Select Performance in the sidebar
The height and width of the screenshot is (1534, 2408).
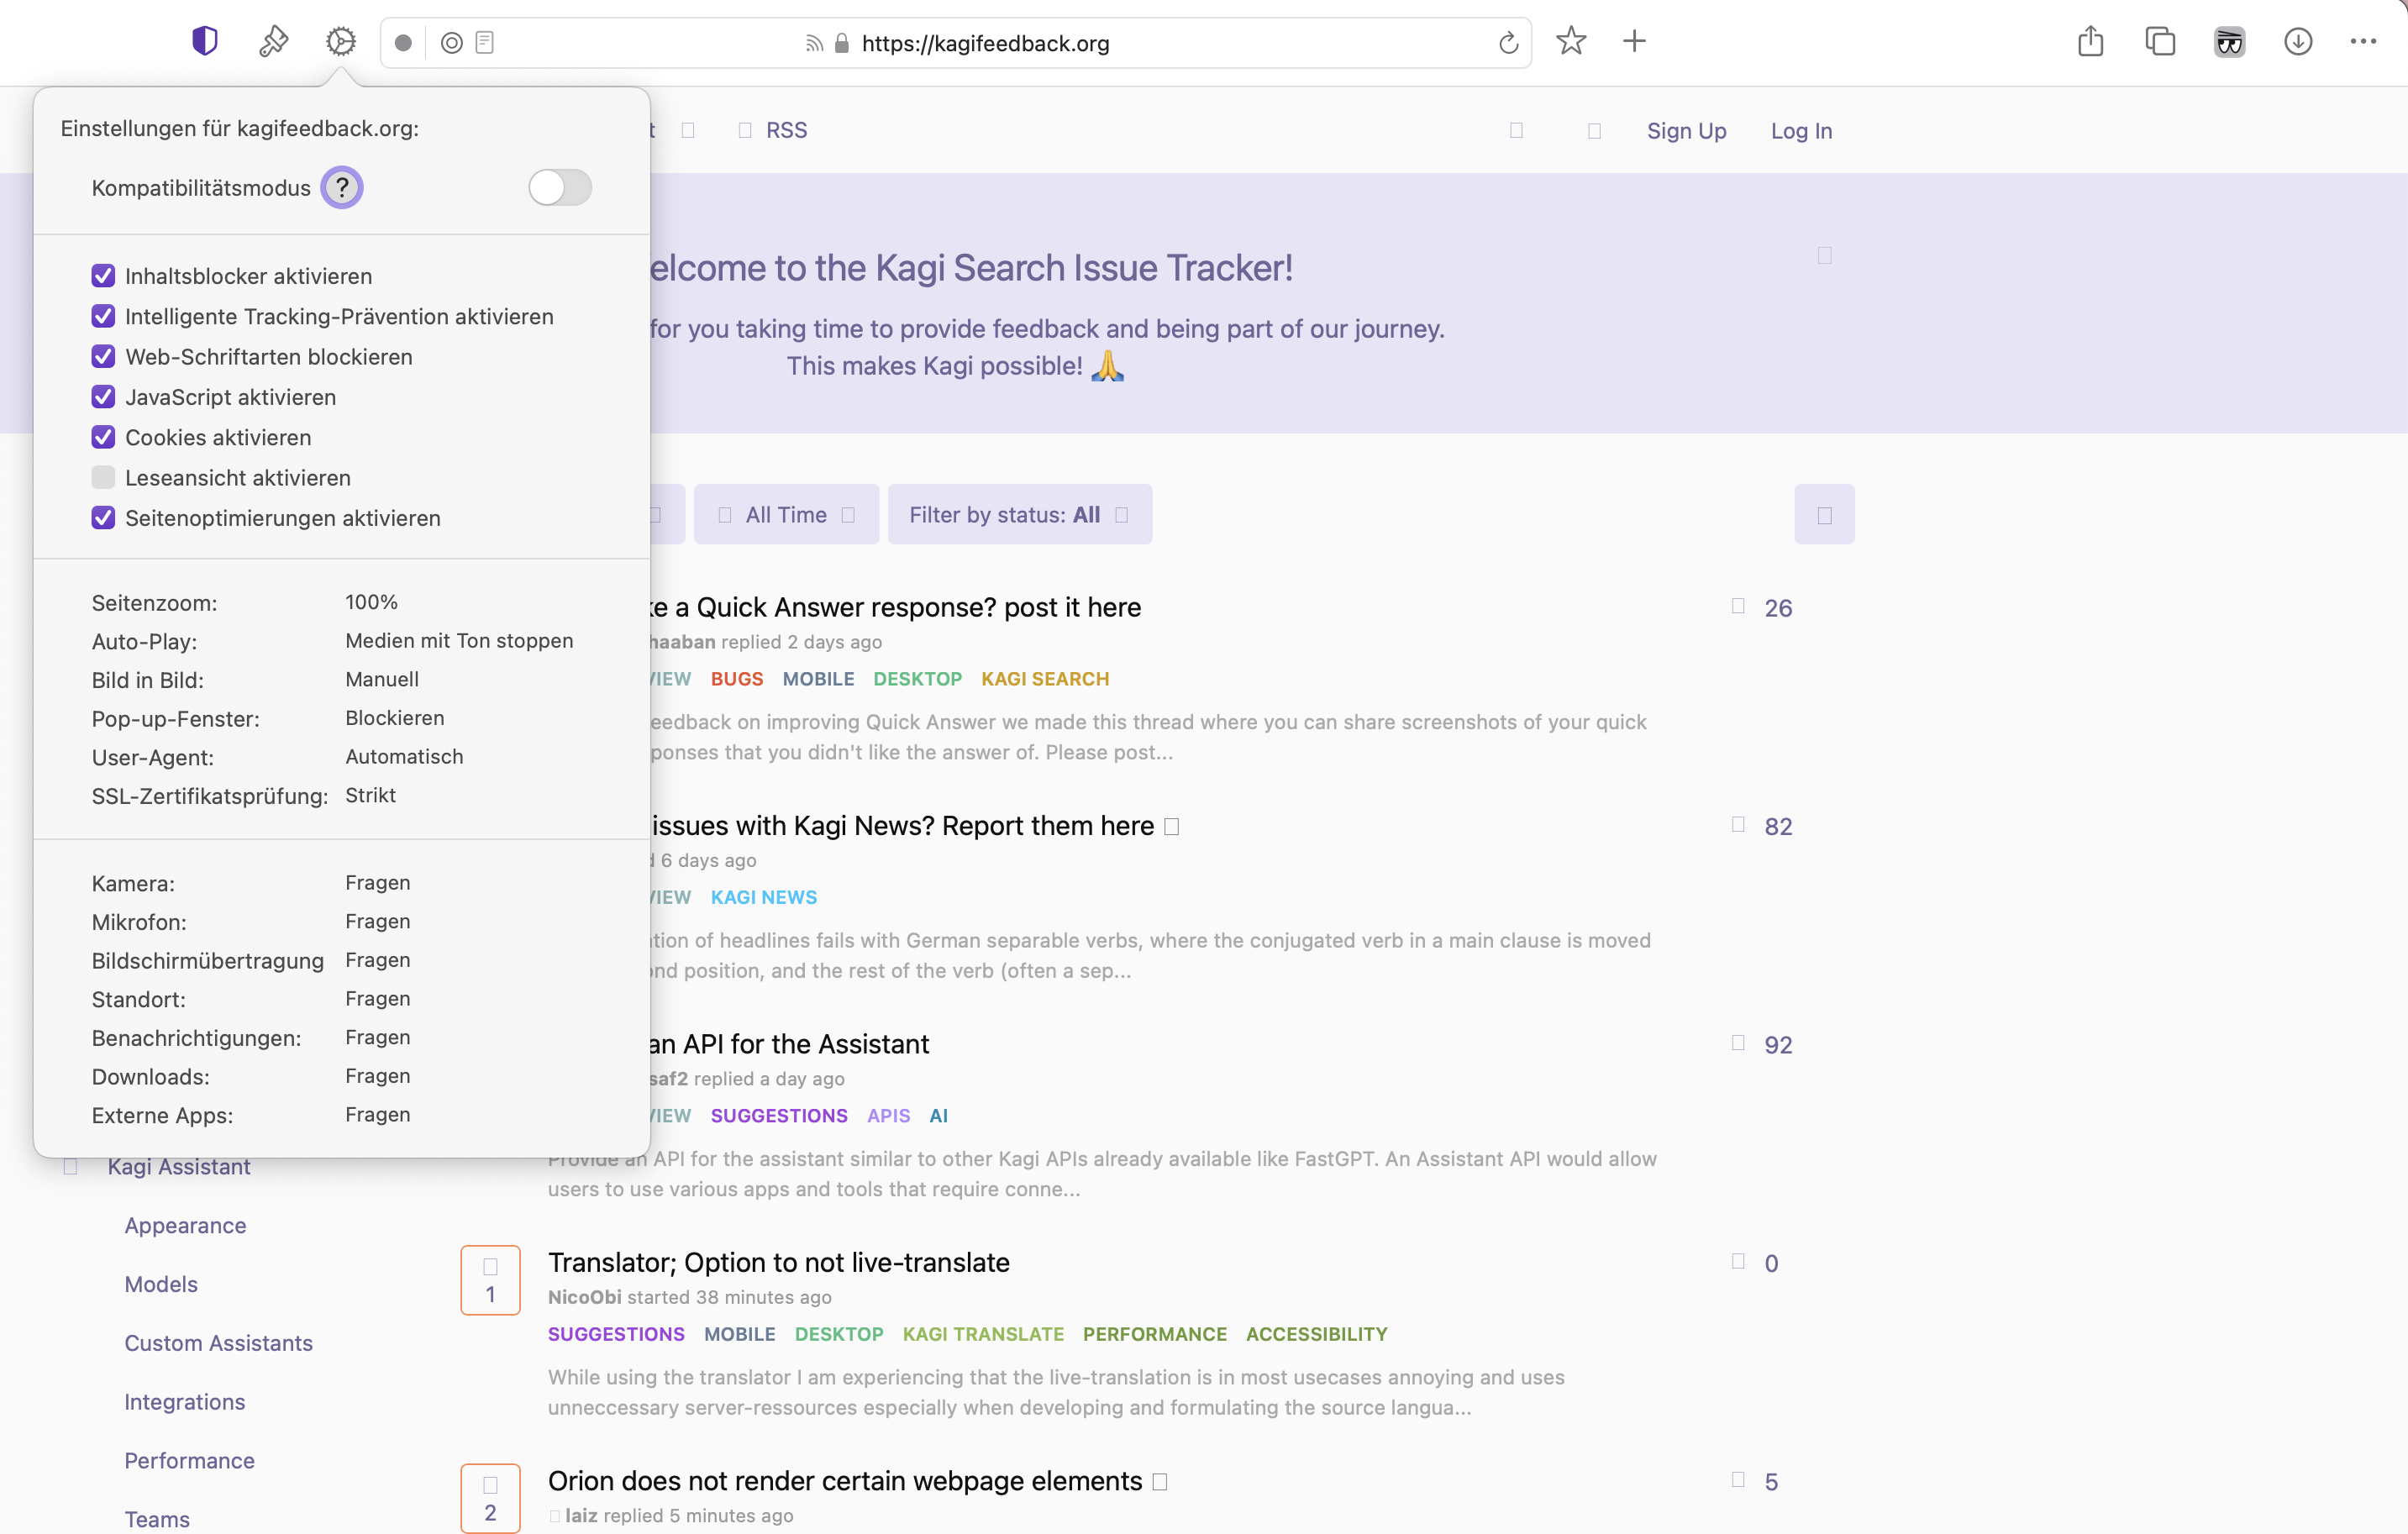point(189,1461)
